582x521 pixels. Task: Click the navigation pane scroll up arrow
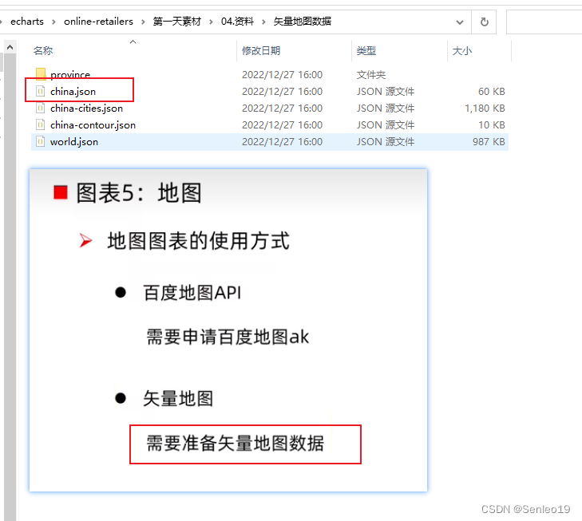pyautogui.click(x=10, y=47)
